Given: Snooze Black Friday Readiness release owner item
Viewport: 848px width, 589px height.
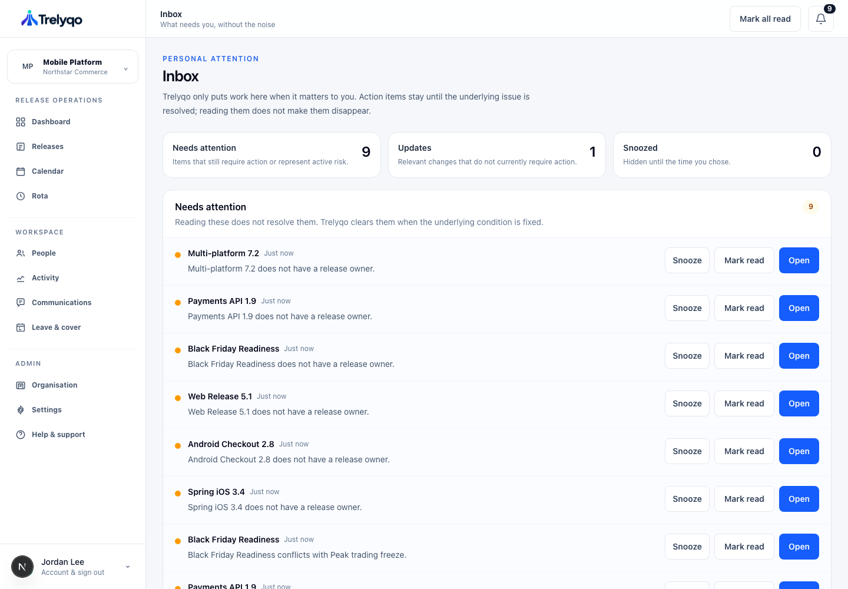Looking at the screenshot, I should click(687, 356).
